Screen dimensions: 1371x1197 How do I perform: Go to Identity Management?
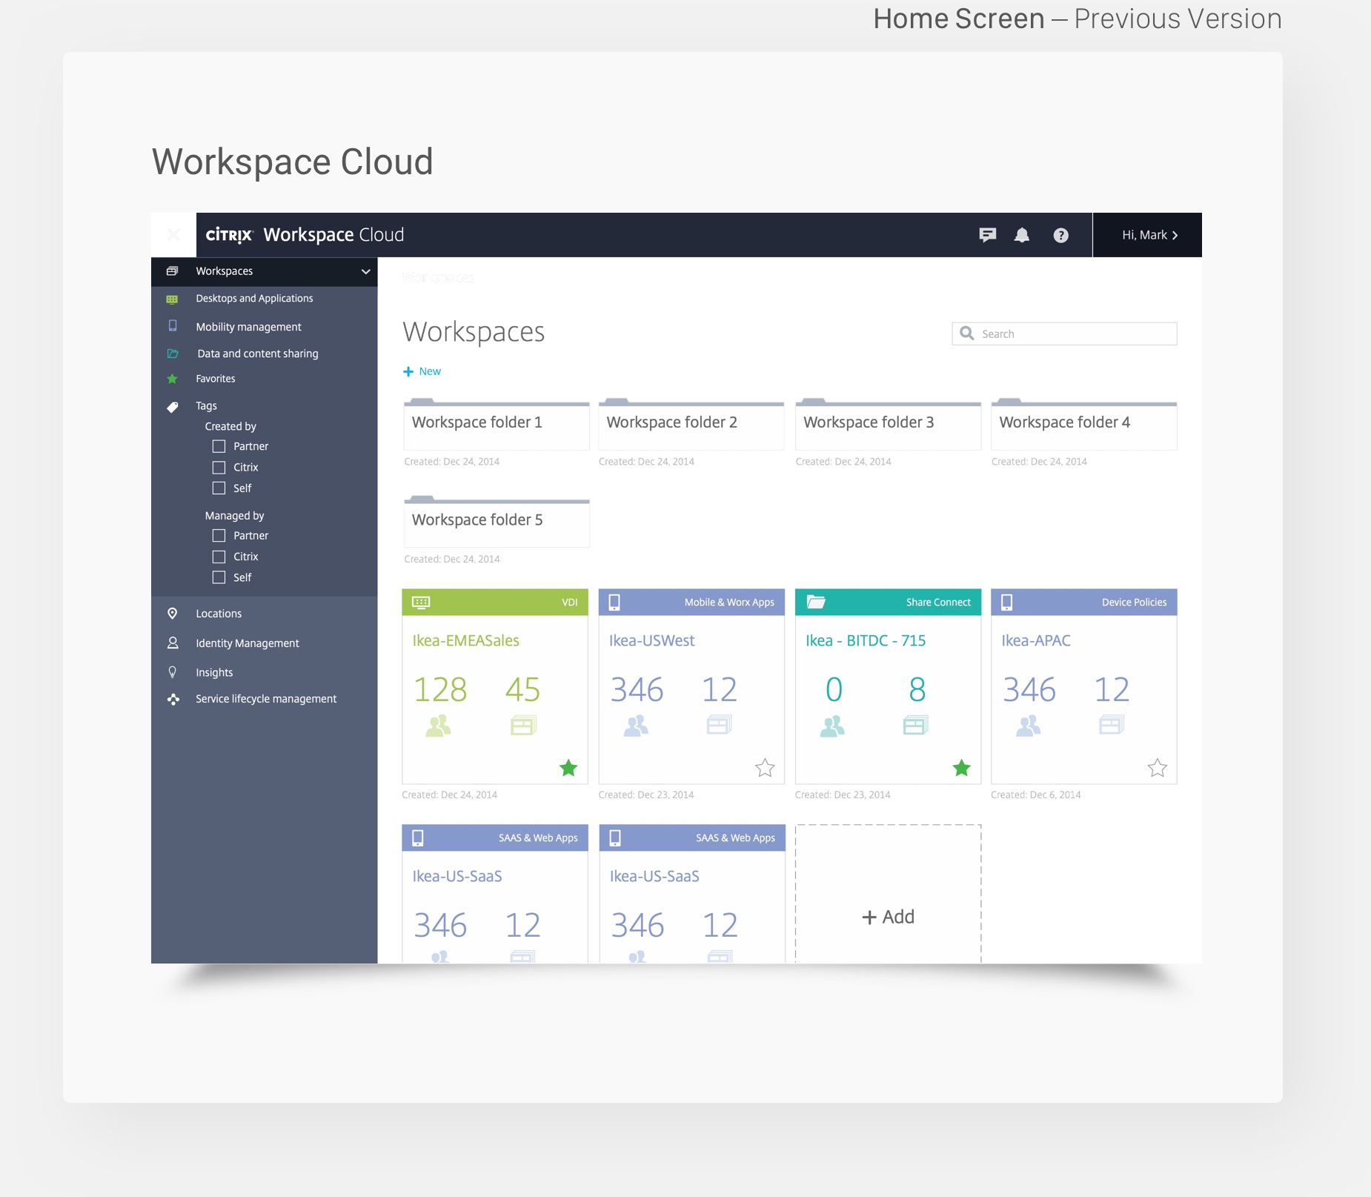pos(247,643)
